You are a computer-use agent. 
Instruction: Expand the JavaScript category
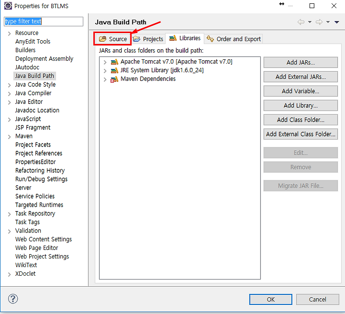click(x=9, y=120)
